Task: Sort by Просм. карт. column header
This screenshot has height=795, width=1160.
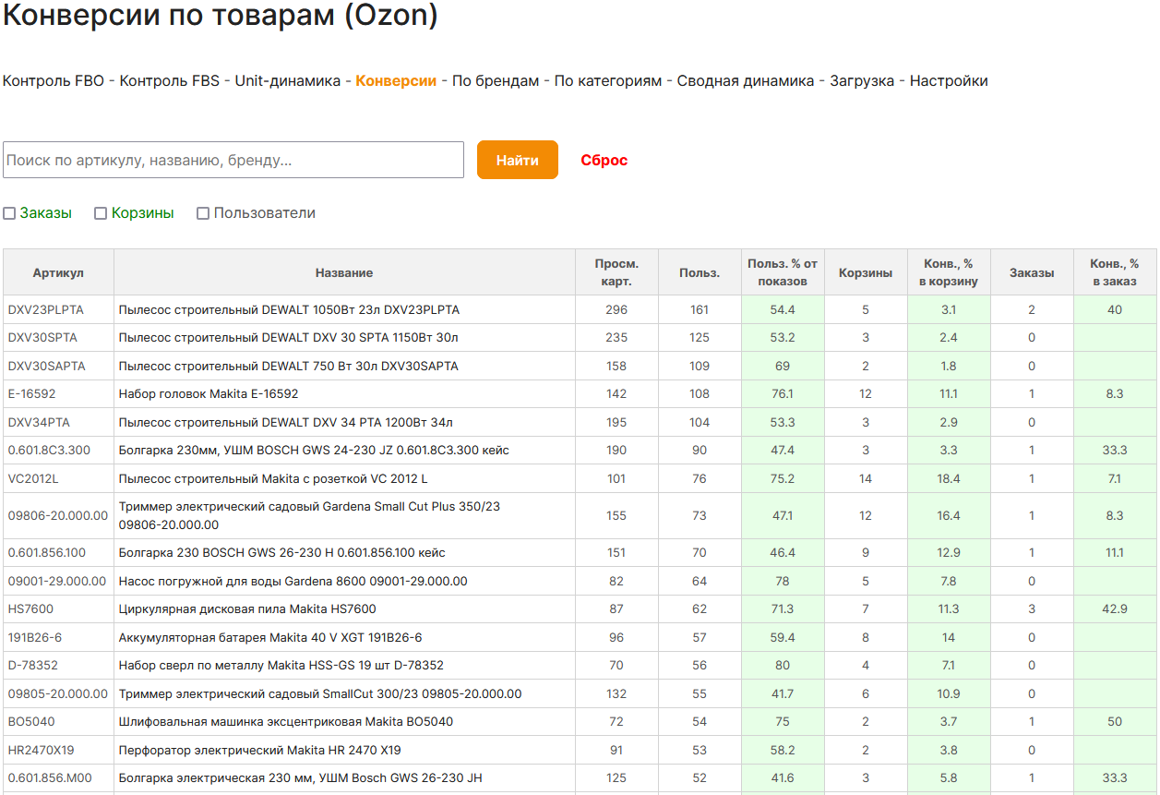Action: tap(616, 272)
